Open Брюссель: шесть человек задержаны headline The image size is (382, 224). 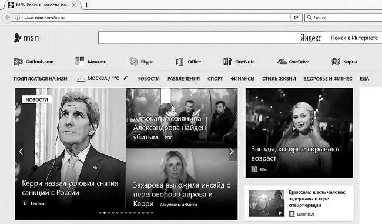[x=317, y=199]
